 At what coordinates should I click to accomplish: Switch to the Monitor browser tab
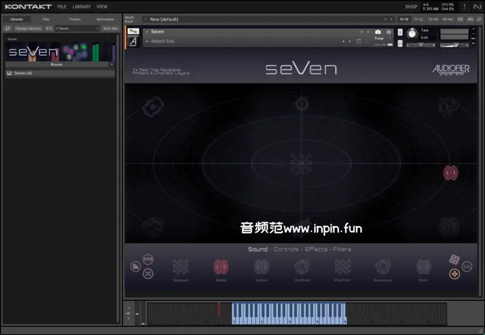coord(75,19)
